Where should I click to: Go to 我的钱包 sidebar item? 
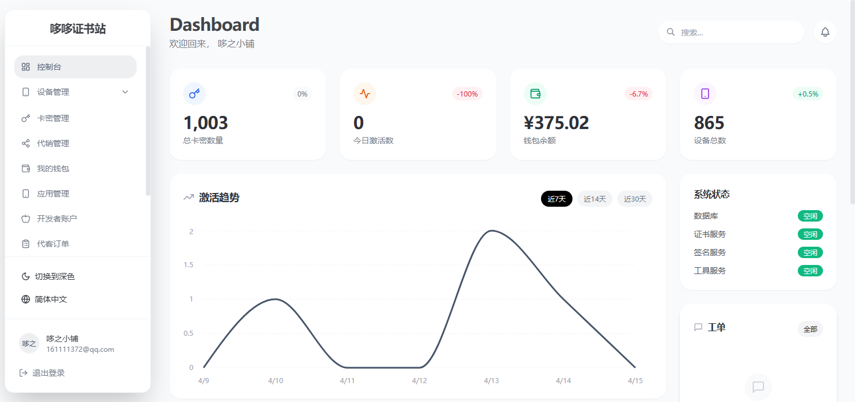click(x=75, y=168)
